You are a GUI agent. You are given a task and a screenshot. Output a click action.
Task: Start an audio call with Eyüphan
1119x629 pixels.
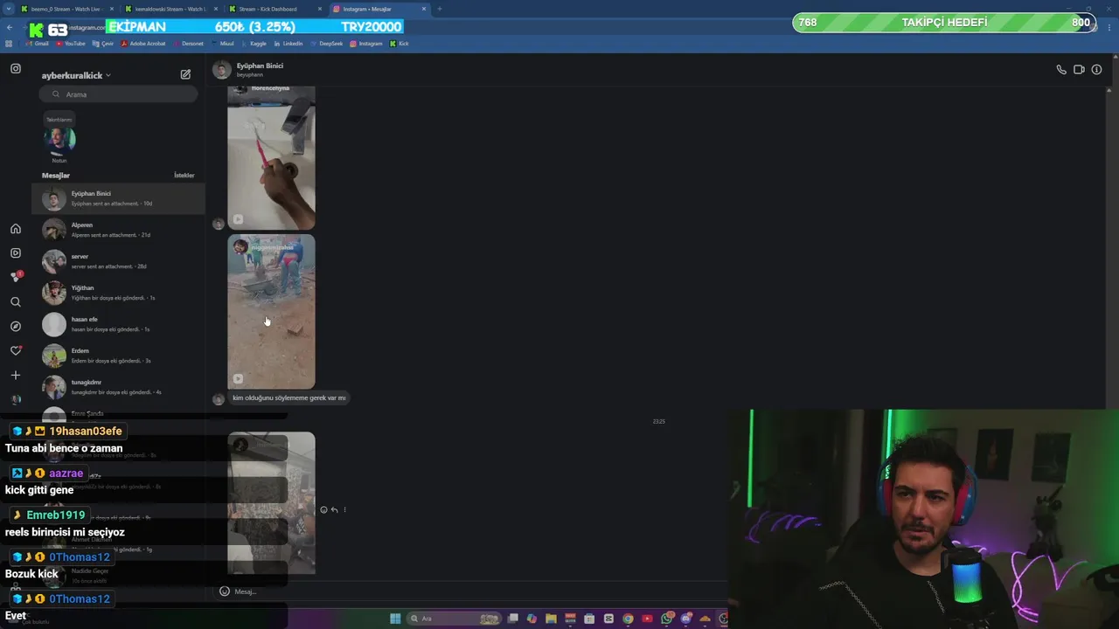(1061, 70)
